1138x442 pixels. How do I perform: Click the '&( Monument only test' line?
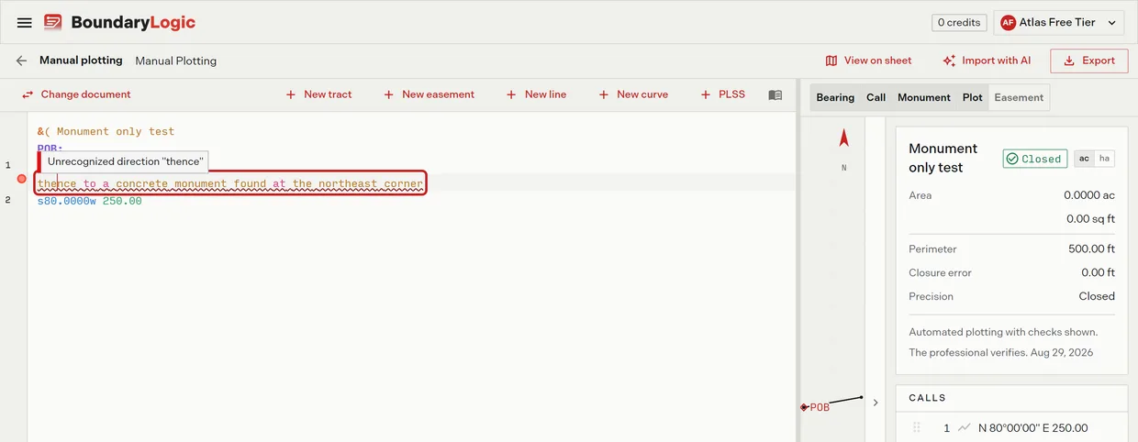click(106, 131)
